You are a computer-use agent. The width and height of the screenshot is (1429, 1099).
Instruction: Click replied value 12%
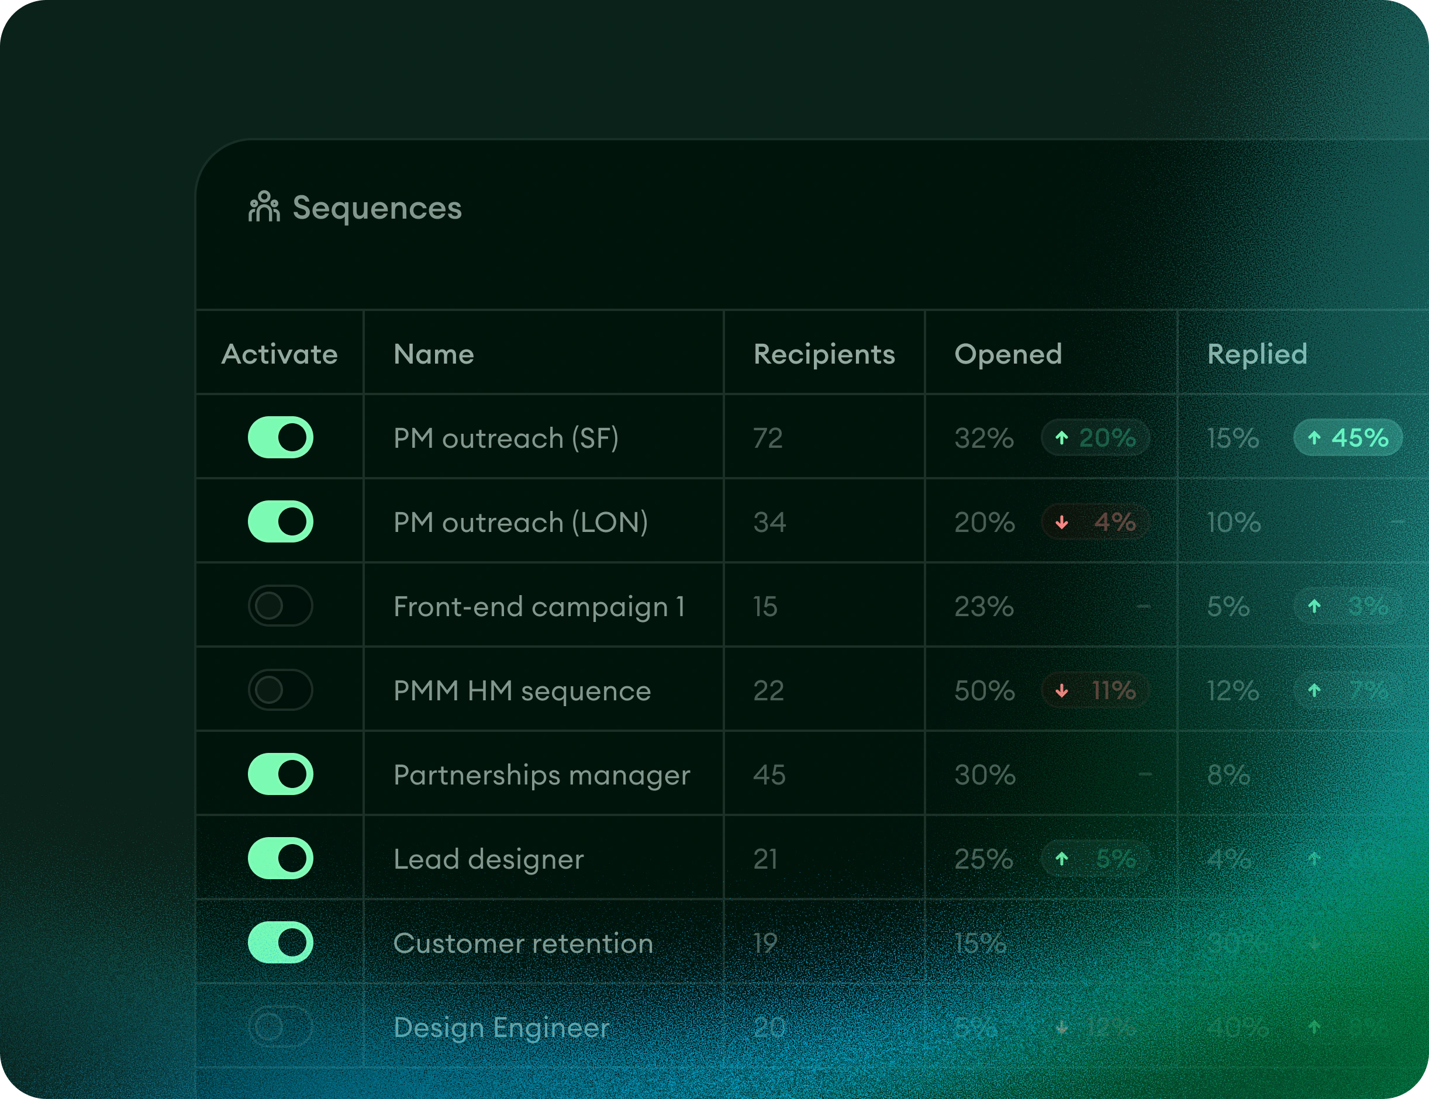pyautogui.click(x=1233, y=690)
